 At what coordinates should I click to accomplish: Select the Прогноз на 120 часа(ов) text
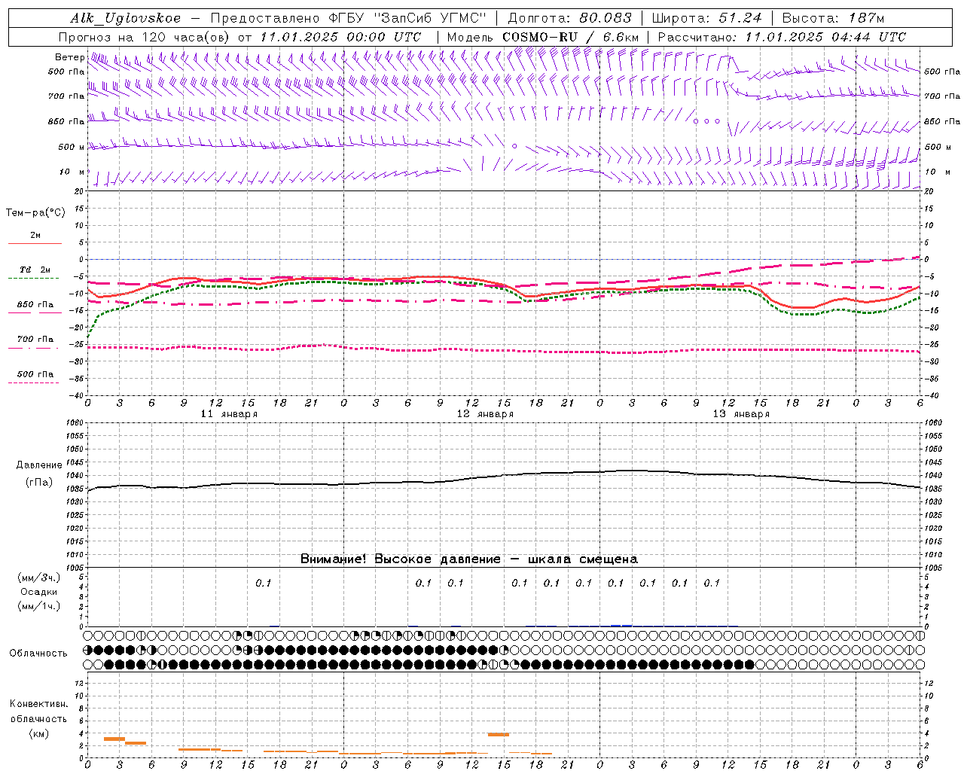coord(145,37)
